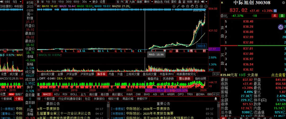
Task: Open the 个股扫雷 tab
Action: tap(49, 99)
